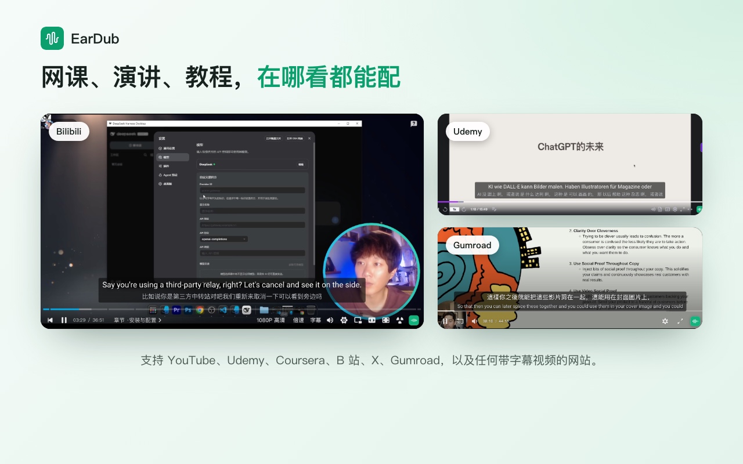Viewport: 743px width, 464px height.
Task: Open the 章节 安装与配置 chapter selector
Action: tap(138, 320)
